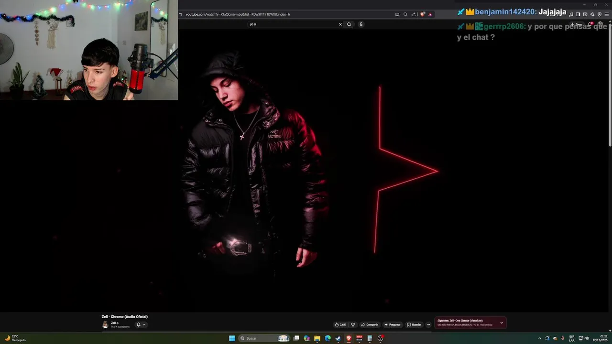
Task: Open the round app with red badge on taskbar
Action: click(381, 338)
